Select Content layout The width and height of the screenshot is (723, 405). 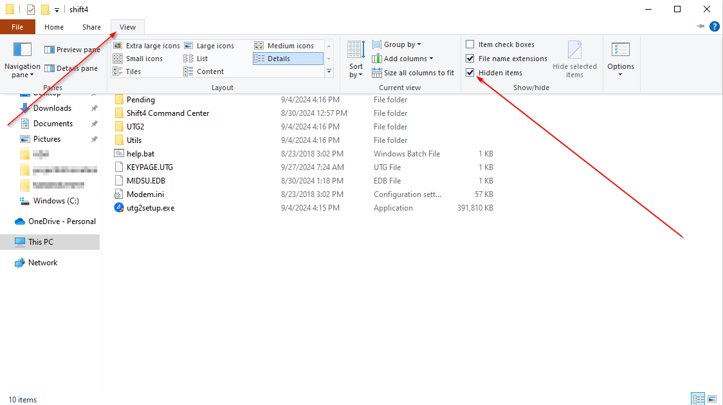click(x=203, y=71)
